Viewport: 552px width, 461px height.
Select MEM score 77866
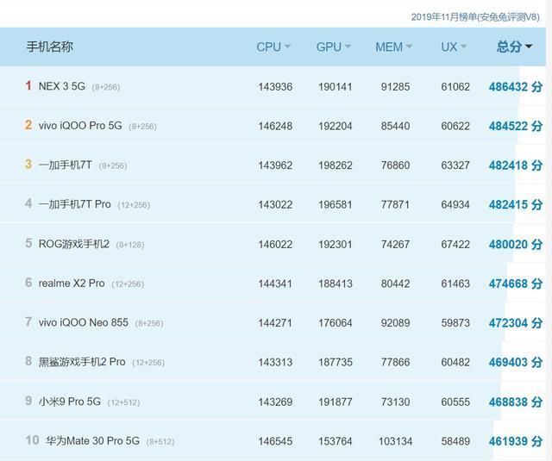pyautogui.click(x=395, y=362)
